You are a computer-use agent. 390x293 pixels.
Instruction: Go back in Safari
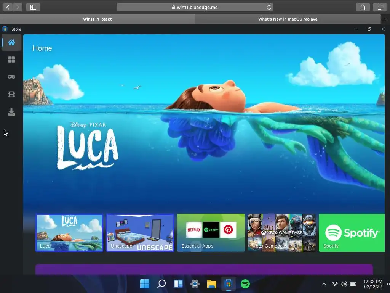click(x=8, y=7)
